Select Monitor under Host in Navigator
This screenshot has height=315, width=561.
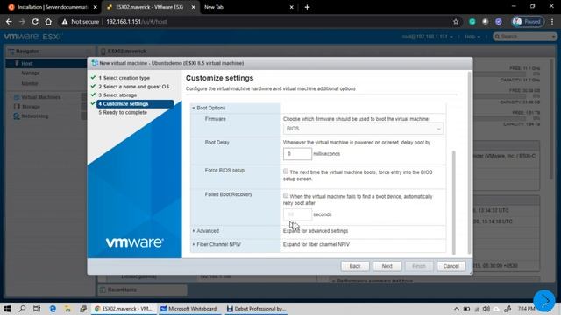pos(30,84)
